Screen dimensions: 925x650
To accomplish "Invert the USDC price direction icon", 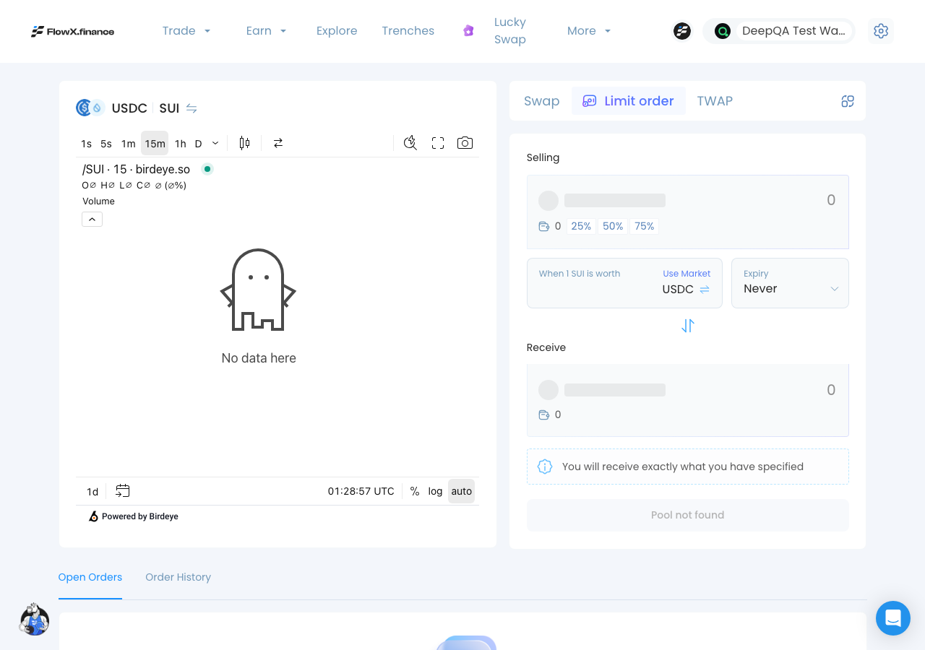I will point(705,289).
